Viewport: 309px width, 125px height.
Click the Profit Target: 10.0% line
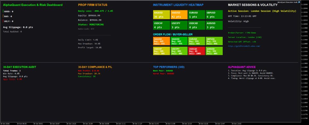[x=90, y=48]
